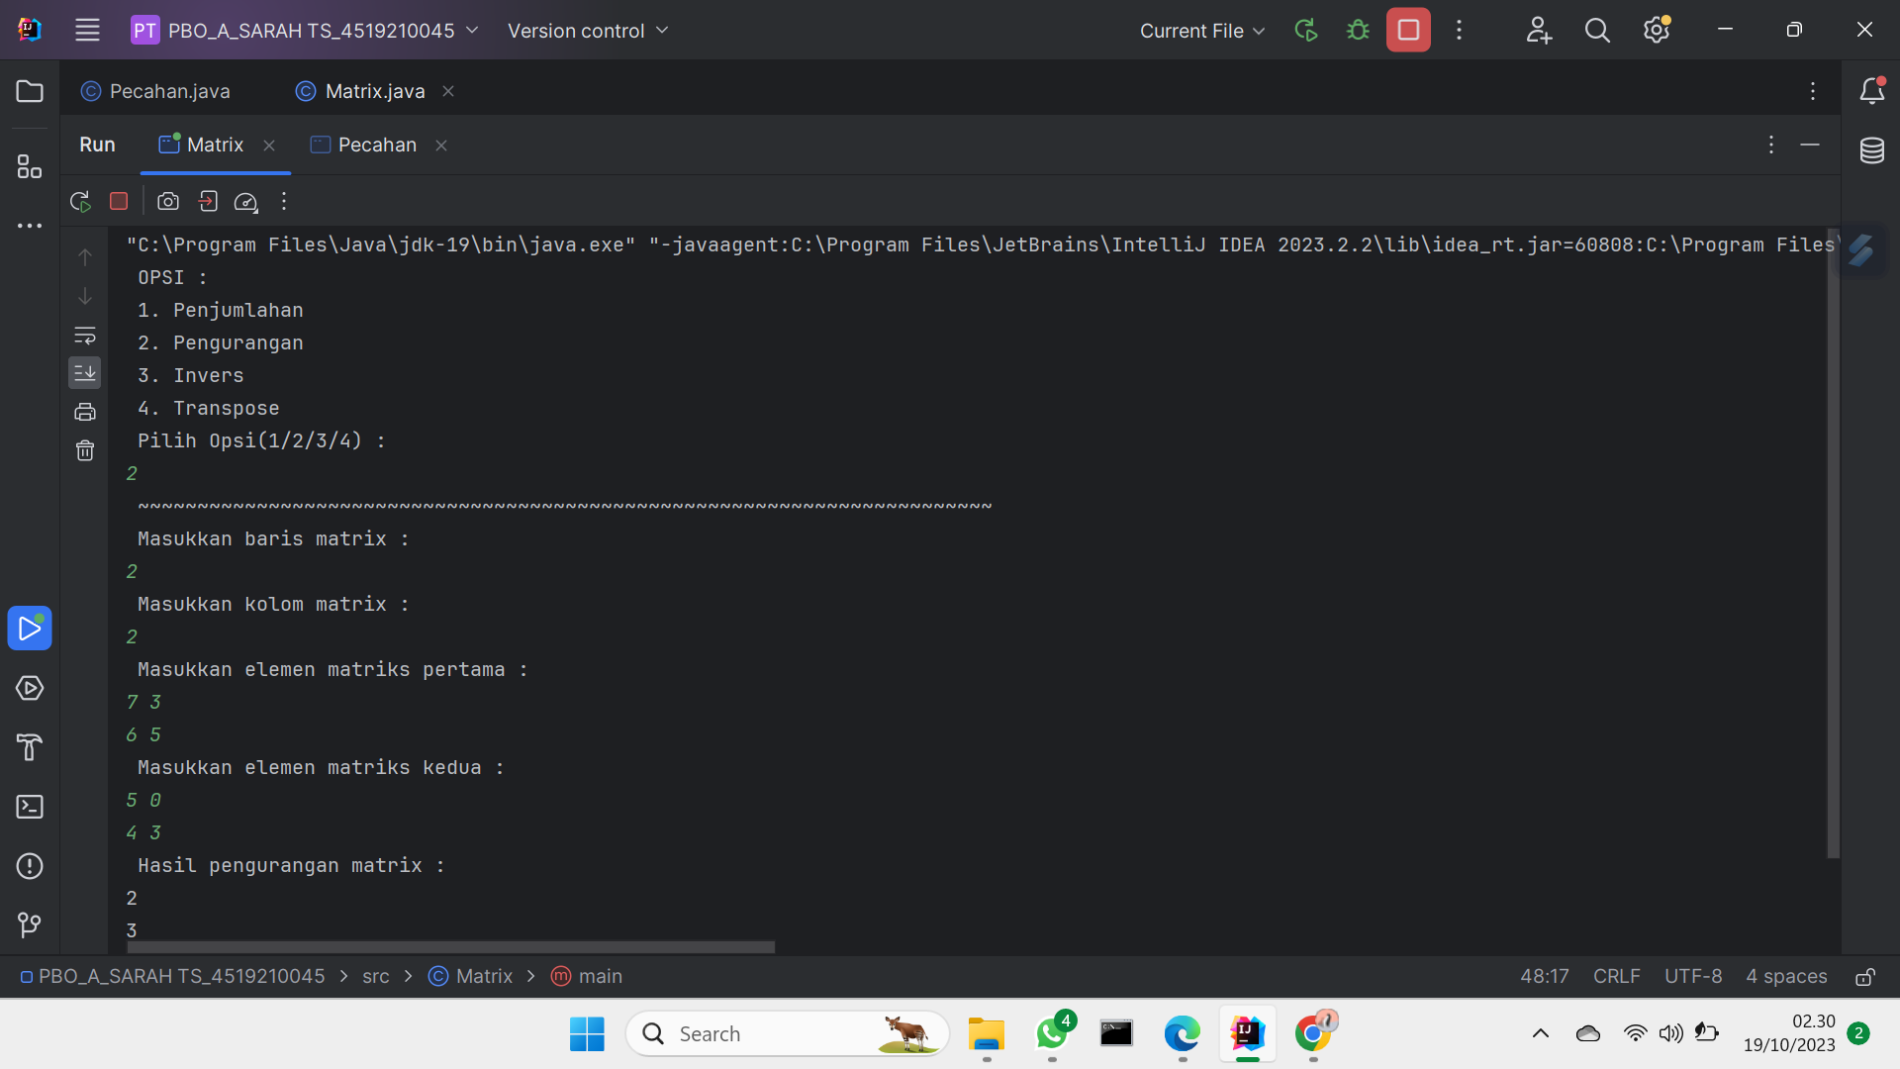The width and height of the screenshot is (1900, 1069).
Task: Toggle the debug bug icon in toolbar
Action: (x=1357, y=30)
